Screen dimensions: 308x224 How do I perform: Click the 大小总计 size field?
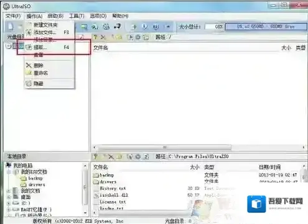(214, 27)
